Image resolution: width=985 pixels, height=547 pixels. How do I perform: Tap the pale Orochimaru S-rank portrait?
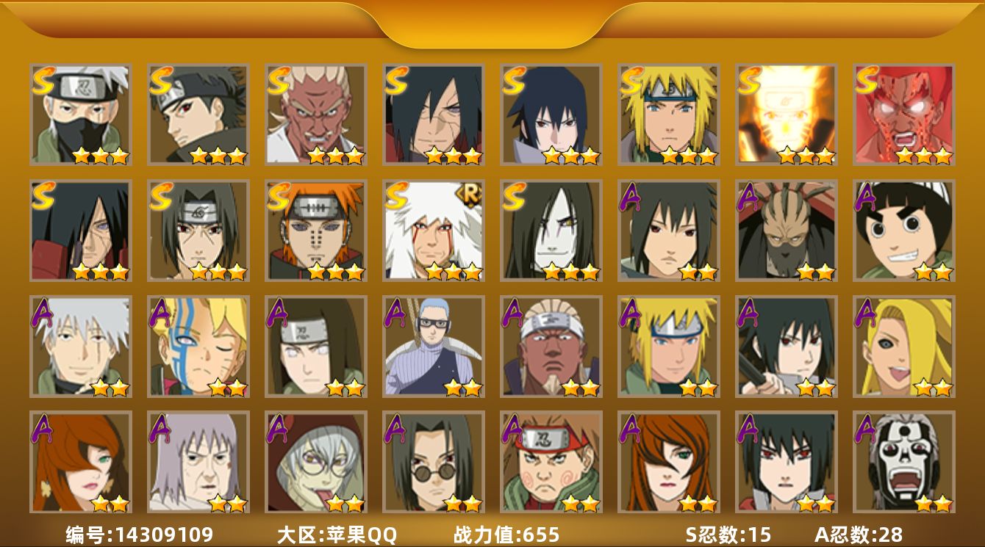551,231
